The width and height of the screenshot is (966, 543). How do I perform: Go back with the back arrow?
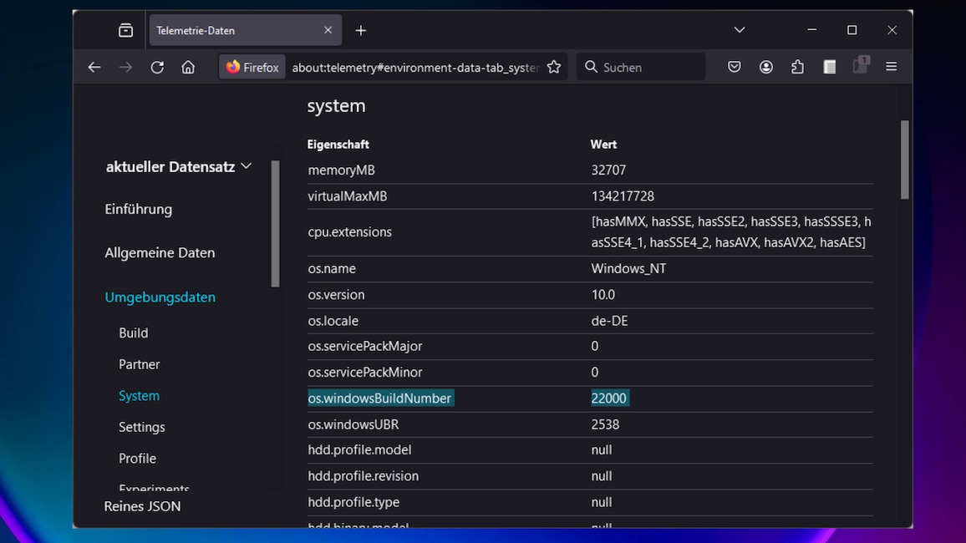94,67
